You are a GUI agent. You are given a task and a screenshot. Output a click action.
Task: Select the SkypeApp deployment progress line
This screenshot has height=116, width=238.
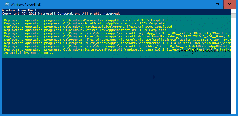pos(117,33)
